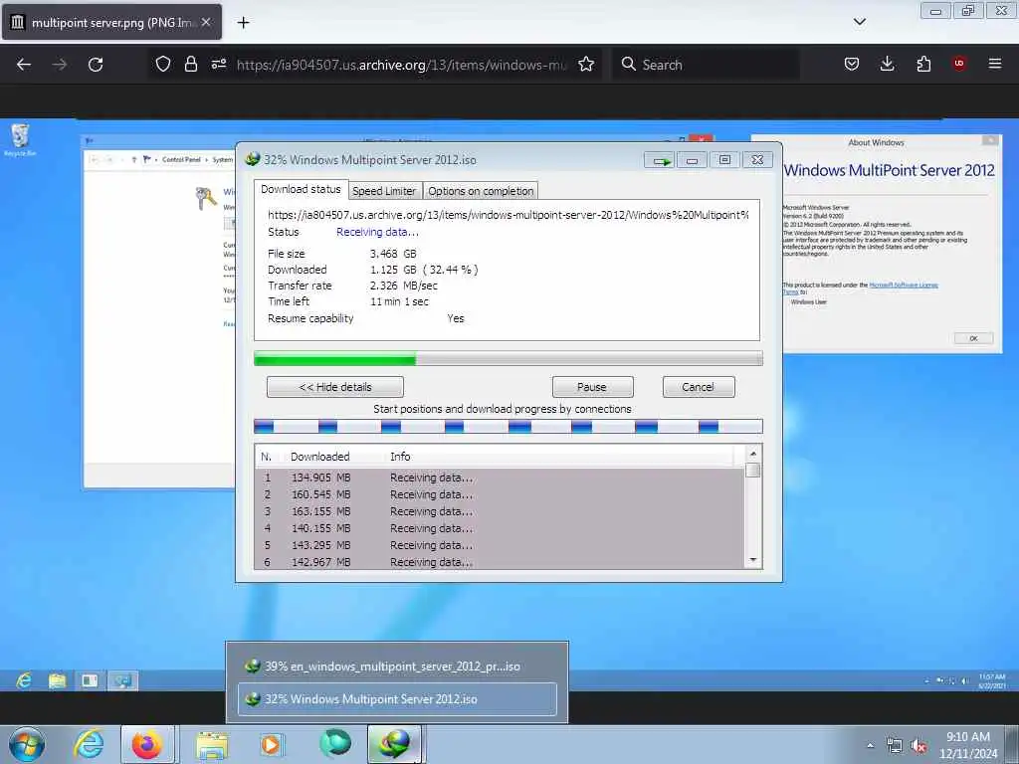Select connection row 4 with 140.155 MB
The height and width of the screenshot is (764, 1019).
pos(500,528)
